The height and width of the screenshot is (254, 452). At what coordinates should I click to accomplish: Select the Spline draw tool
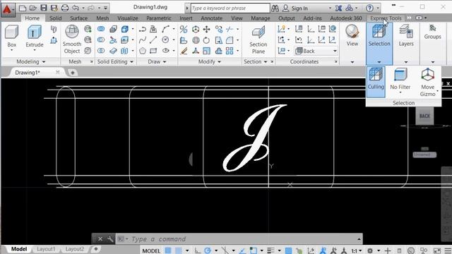(x=143, y=40)
